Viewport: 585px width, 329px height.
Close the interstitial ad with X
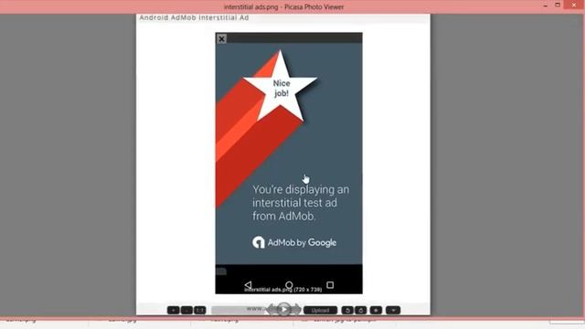[221, 38]
